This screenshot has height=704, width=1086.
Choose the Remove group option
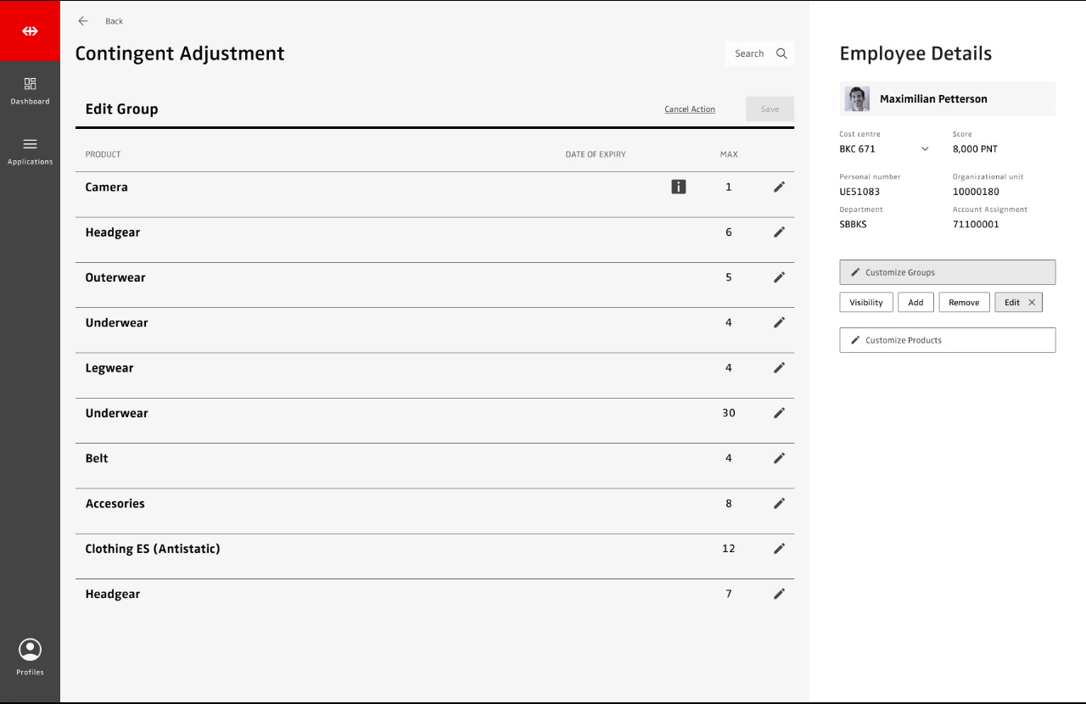point(964,303)
